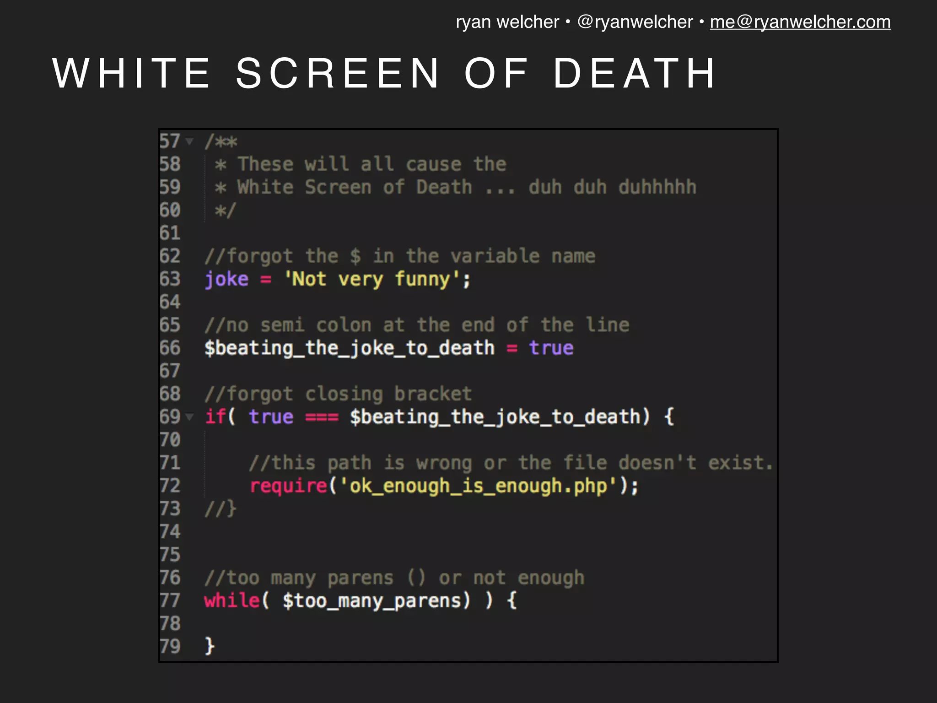Click the 'WHITE SCREEN OF DEATH' slide title
937x703 pixels.
pos(384,73)
